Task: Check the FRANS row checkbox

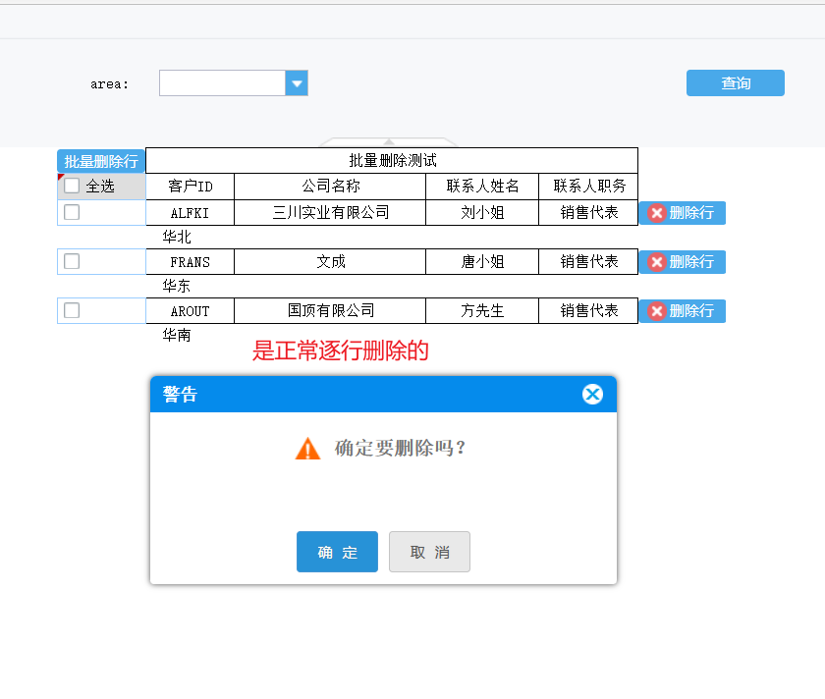Action: pos(72,261)
